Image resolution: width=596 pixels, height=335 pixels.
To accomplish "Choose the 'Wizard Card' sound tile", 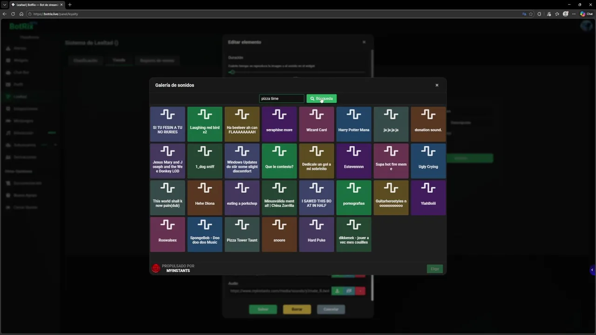I will 317,124.
